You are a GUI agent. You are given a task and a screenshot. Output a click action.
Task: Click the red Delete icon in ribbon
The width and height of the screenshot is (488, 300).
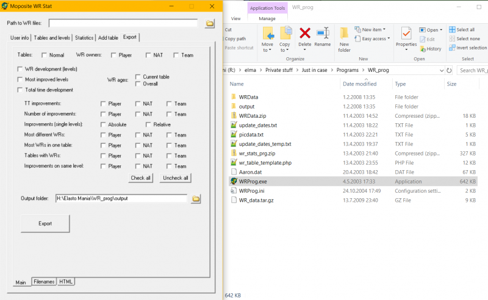pos(305,35)
